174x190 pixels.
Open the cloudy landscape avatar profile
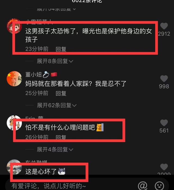[x=14, y=167]
